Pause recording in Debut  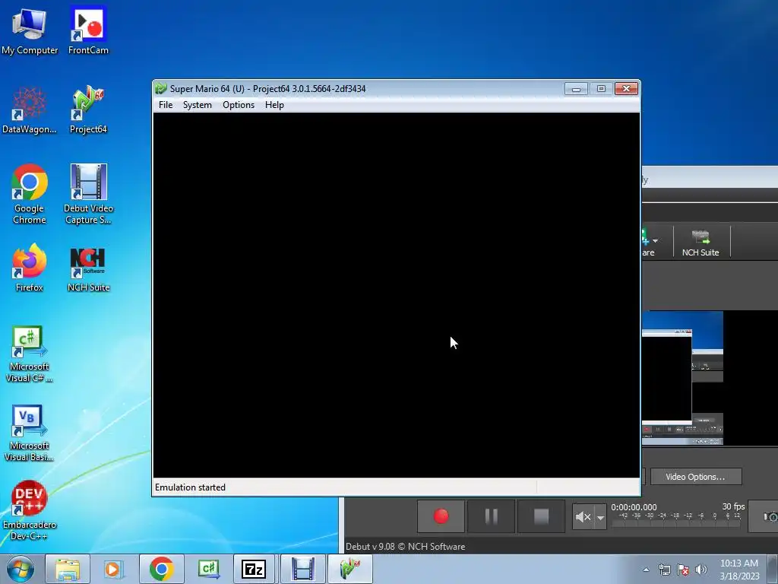(491, 516)
